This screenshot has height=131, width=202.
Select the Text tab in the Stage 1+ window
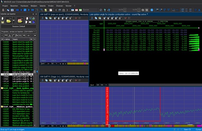pyautogui.click(x=43, y=126)
